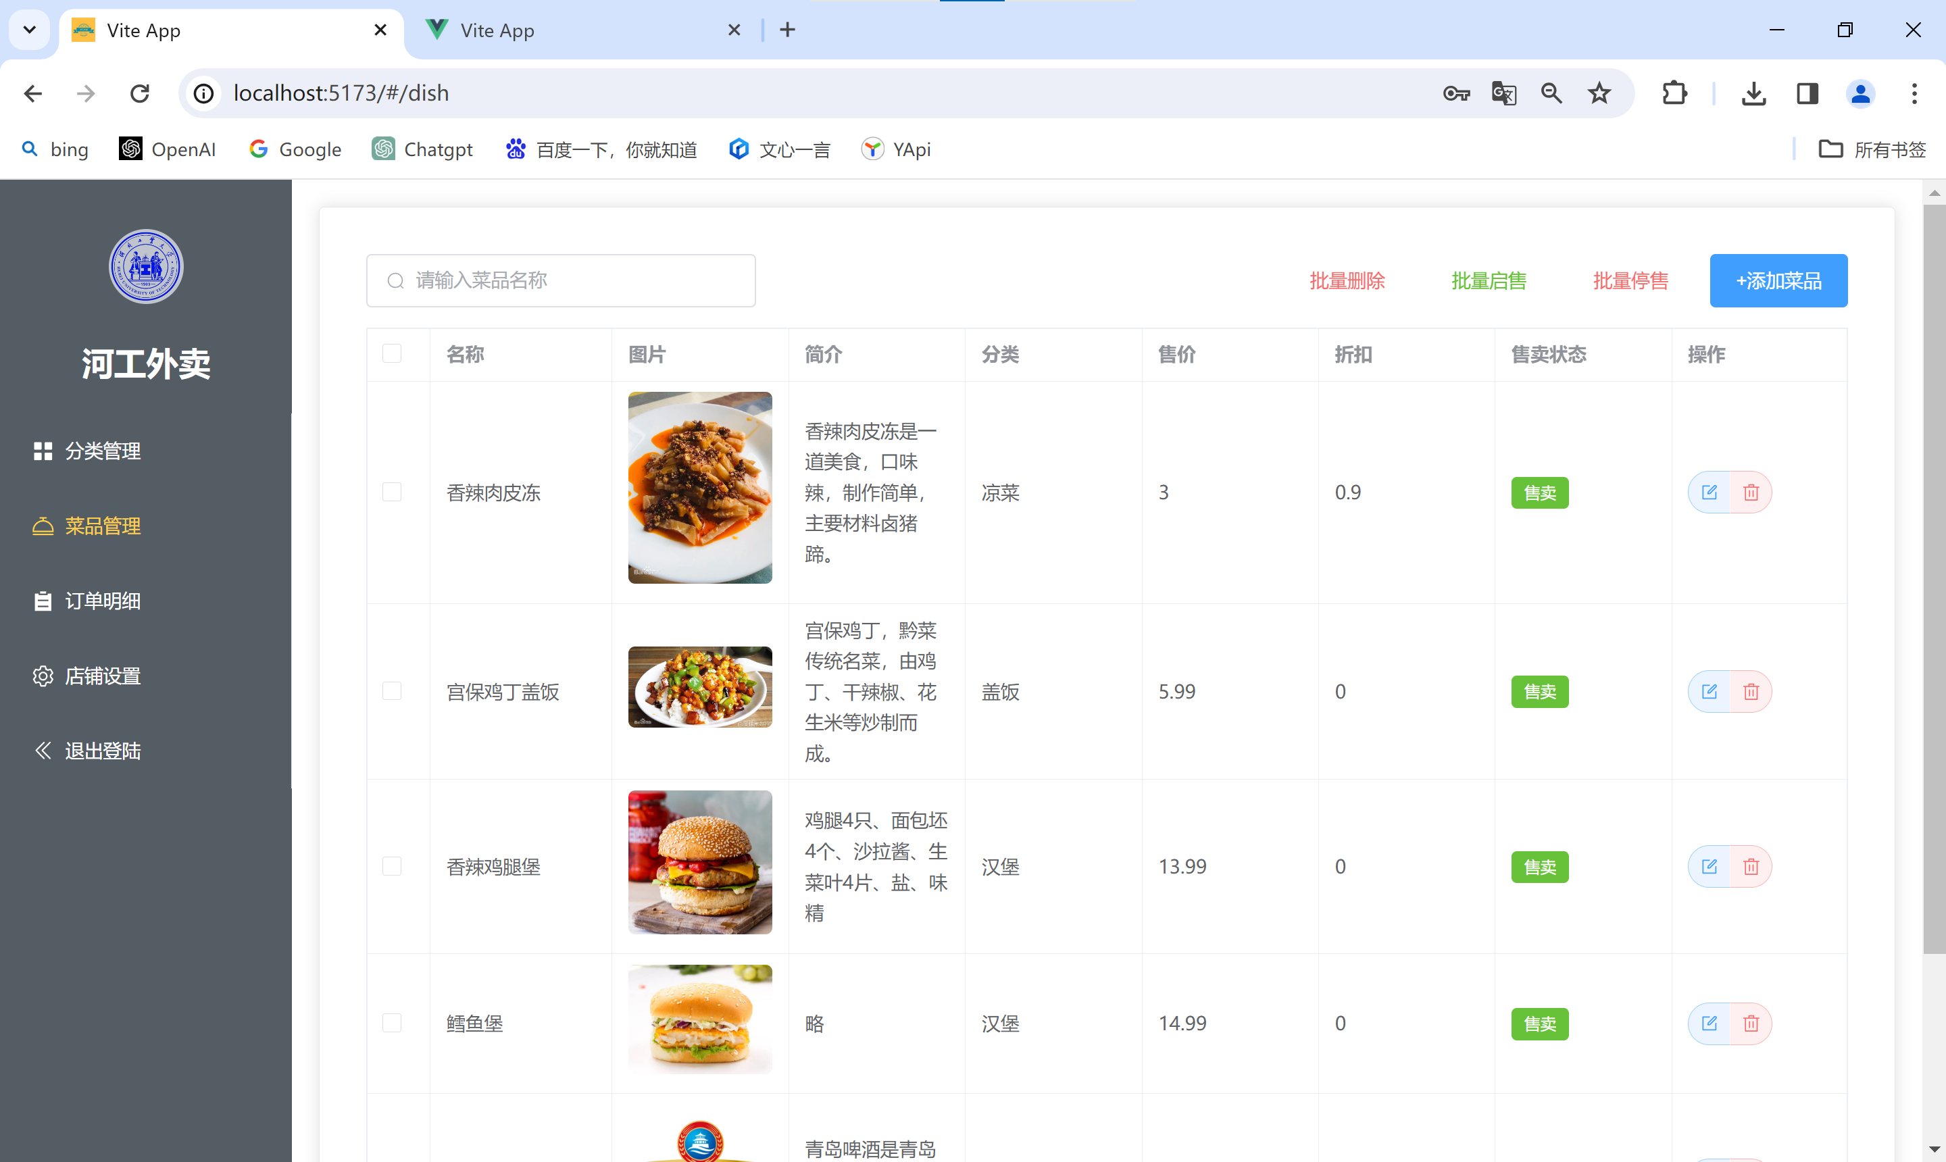Focus the 请输入菜品名称 search field
Viewport: 1946px width, 1162px height.
coord(572,280)
